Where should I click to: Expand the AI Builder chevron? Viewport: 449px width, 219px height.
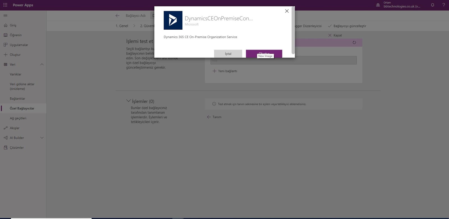(x=42, y=138)
